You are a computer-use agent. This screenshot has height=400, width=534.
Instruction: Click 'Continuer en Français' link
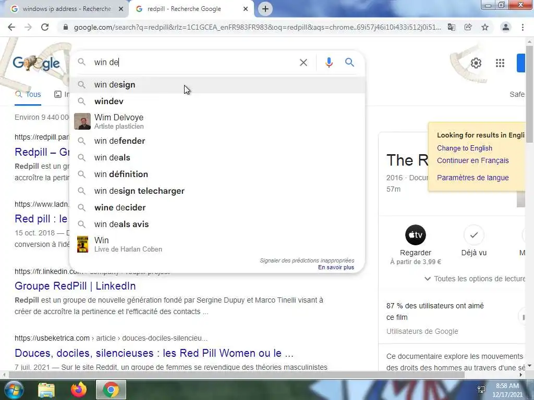[x=472, y=160]
